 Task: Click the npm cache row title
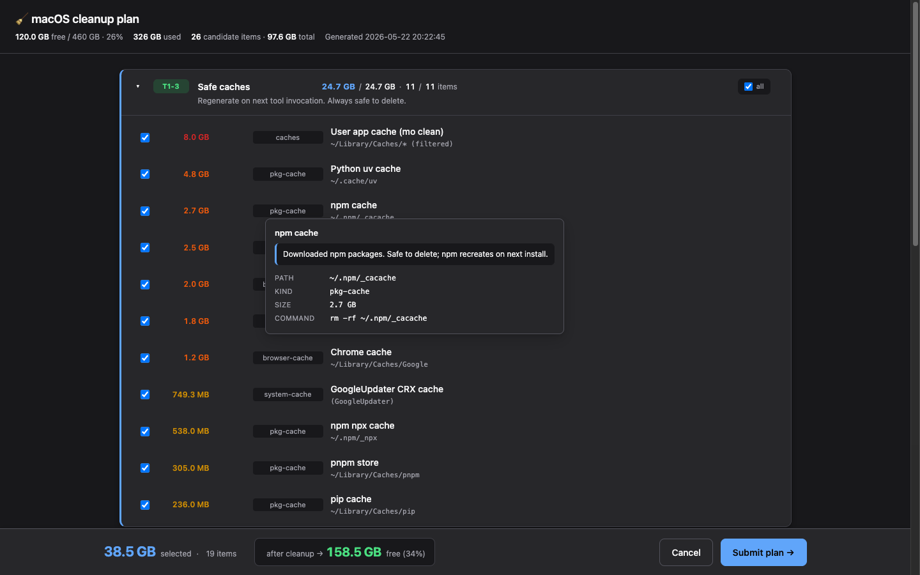353,205
